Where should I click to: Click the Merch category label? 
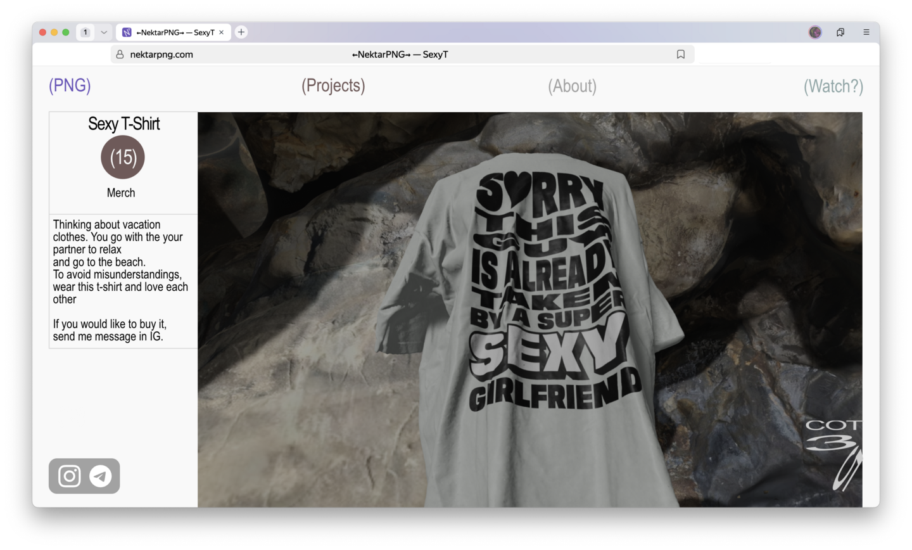[x=121, y=193]
